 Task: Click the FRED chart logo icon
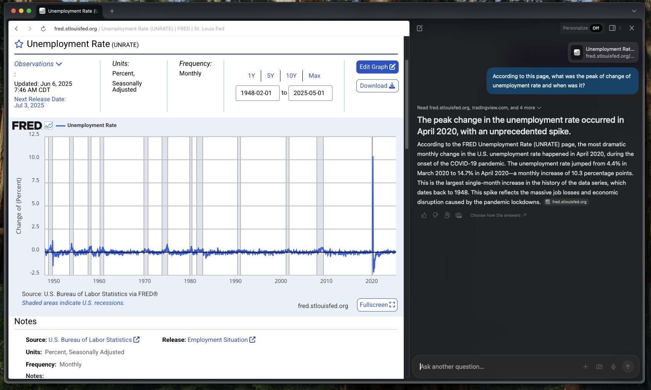[x=49, y=125]
